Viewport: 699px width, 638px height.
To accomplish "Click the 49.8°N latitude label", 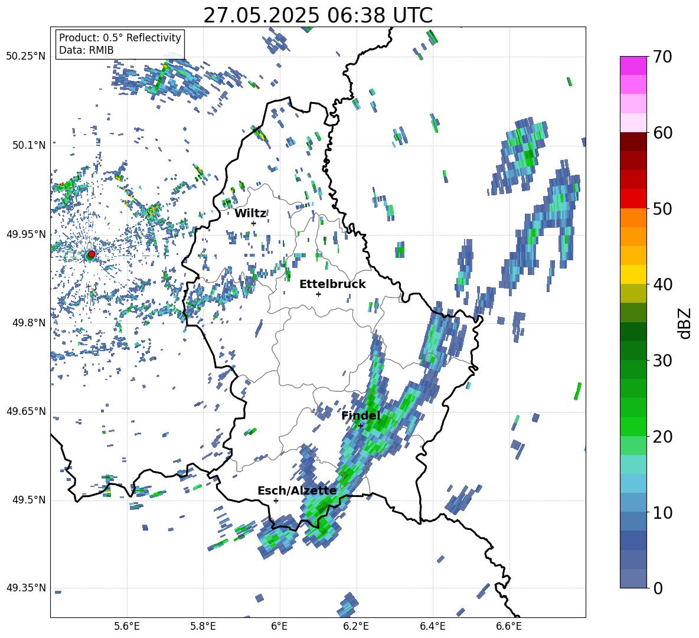I will coord(28,323).
